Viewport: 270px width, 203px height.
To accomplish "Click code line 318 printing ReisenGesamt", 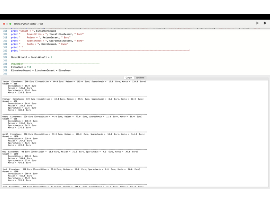I will (x=41, y=38).
